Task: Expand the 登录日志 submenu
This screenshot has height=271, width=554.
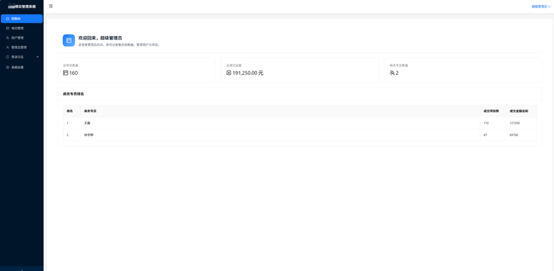Action: [21, 57]
